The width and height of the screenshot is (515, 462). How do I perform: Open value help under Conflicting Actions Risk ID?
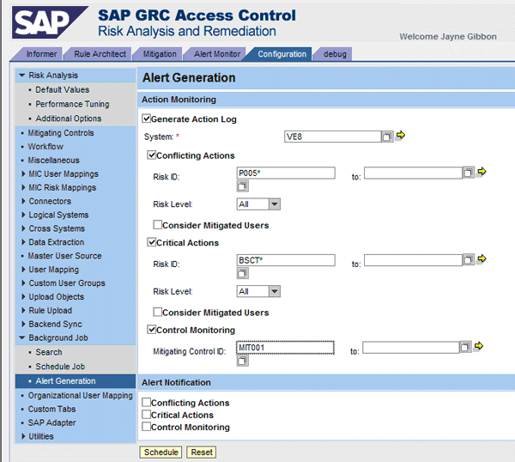point(242,186)
